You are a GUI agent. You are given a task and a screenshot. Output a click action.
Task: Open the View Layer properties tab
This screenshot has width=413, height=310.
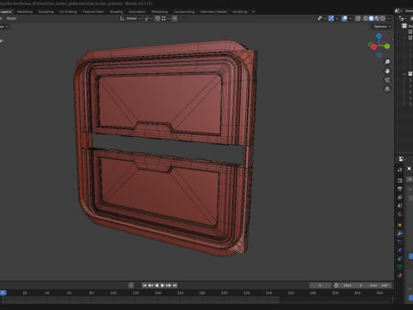[x=400, y=197]
